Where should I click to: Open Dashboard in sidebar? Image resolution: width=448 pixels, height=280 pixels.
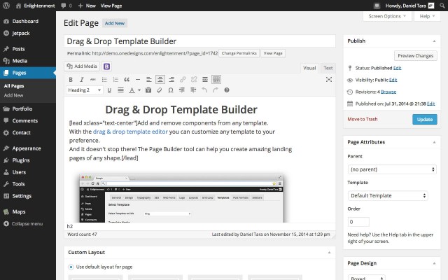point(28,22)
